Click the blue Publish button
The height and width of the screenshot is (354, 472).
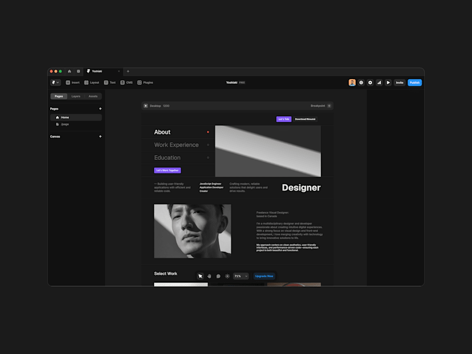pos(415,83)
